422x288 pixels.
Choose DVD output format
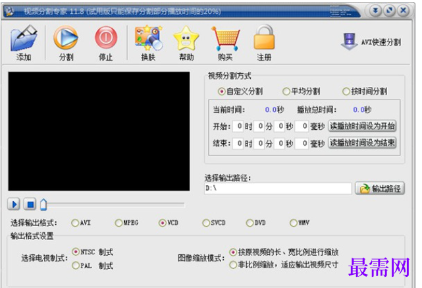255,223
